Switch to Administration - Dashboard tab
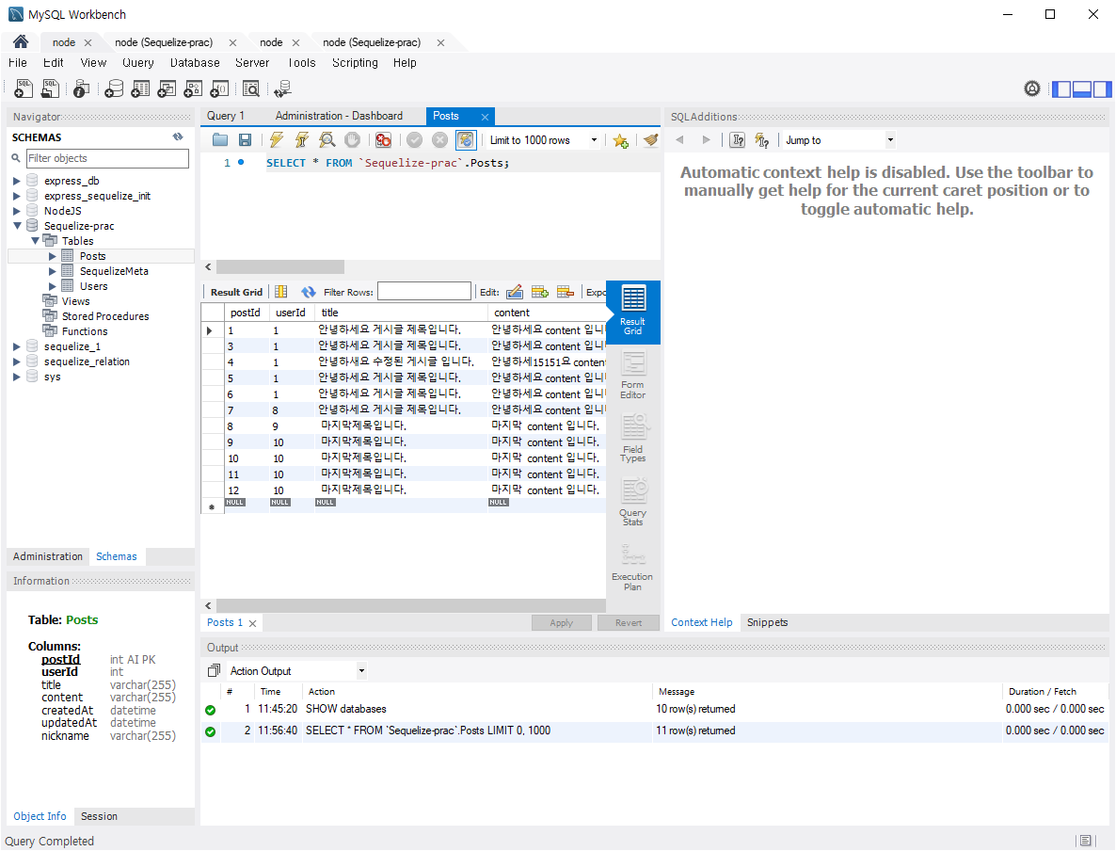The width and height of the screenshot is (1116, 851). click(x=339, y=116)
